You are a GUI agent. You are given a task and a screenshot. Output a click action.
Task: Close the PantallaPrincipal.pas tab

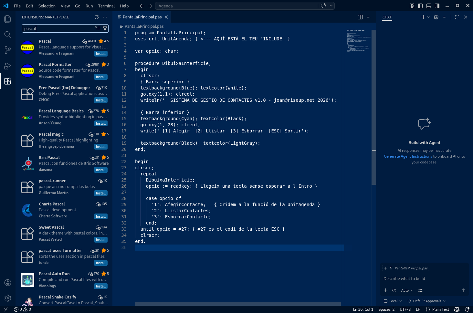pyautogui.click(x=166, y=17)
